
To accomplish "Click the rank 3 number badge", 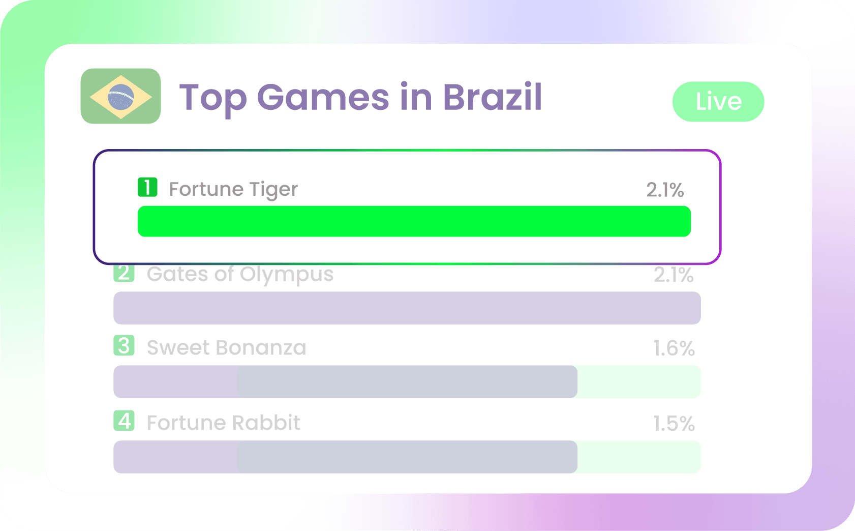I will coord(124,346).
